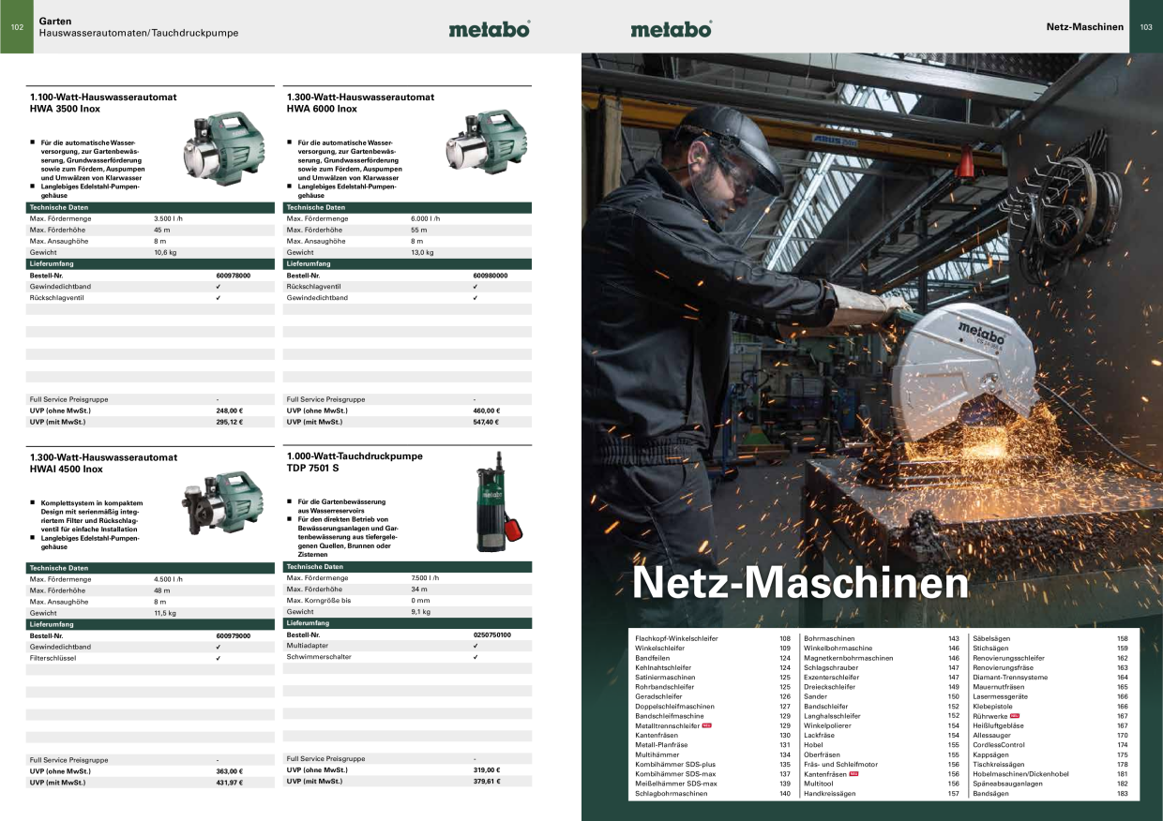The width and height of the screenshot is (1163, 821).
Task: Click the 3.500 l/h flow rate value
Action: (x=168, y=218)
